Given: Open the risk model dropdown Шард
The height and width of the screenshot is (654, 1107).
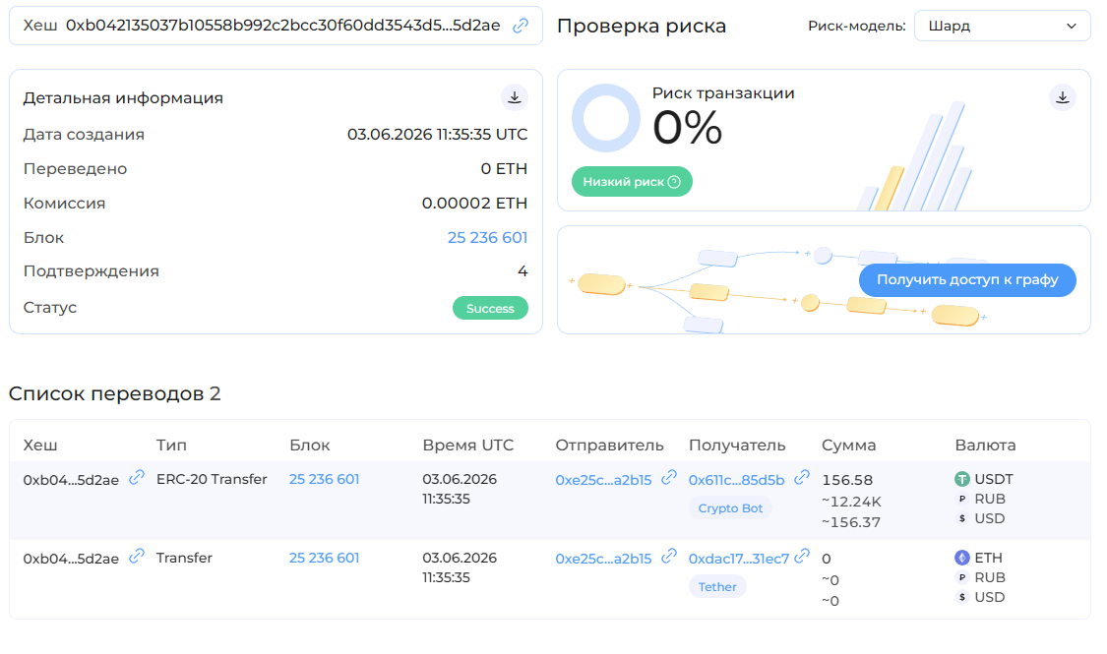Looking at the screenshot, I should click(1002, 26).
